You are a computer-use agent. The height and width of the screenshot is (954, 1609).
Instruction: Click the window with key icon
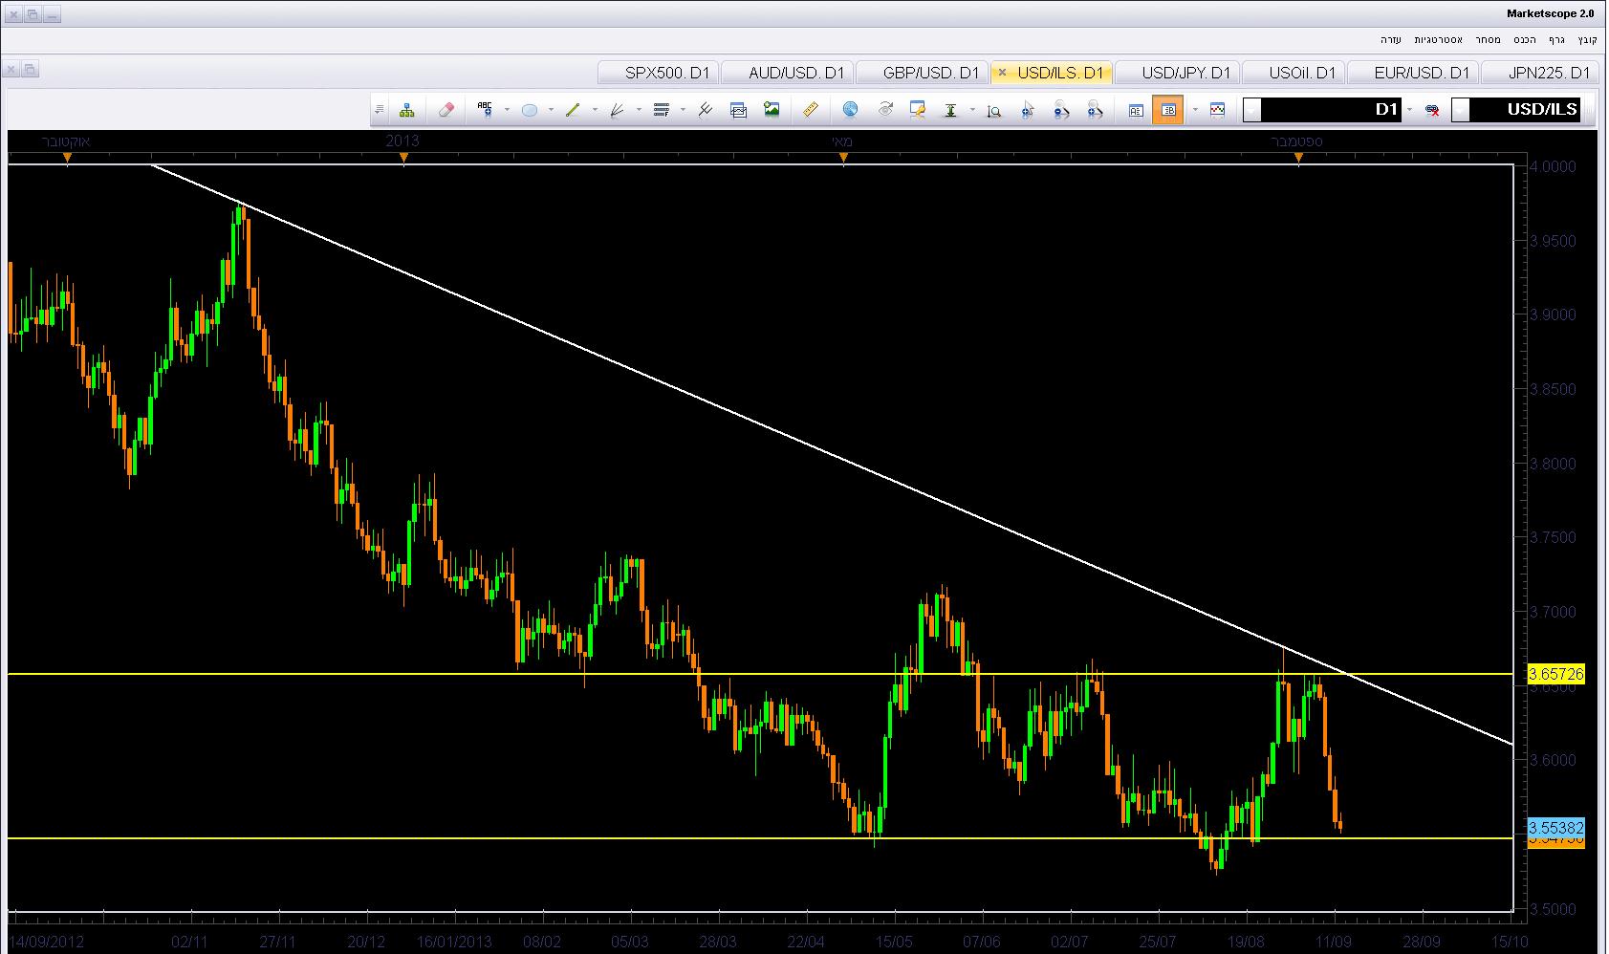coord(918,110)
